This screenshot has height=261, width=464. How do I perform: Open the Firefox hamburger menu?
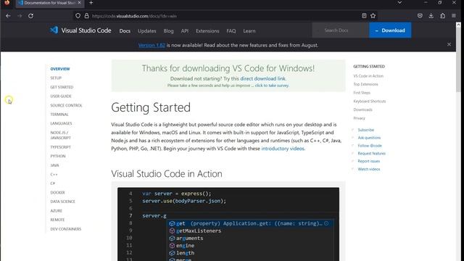tap(454, 16)
